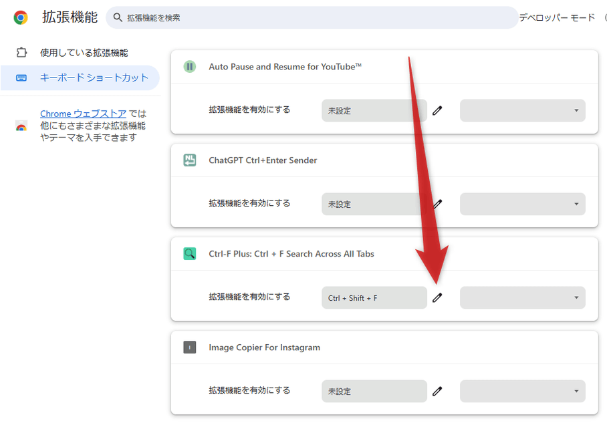Click the Chrome logo icon
Screen dimensions: 607x427
(21, 18)
